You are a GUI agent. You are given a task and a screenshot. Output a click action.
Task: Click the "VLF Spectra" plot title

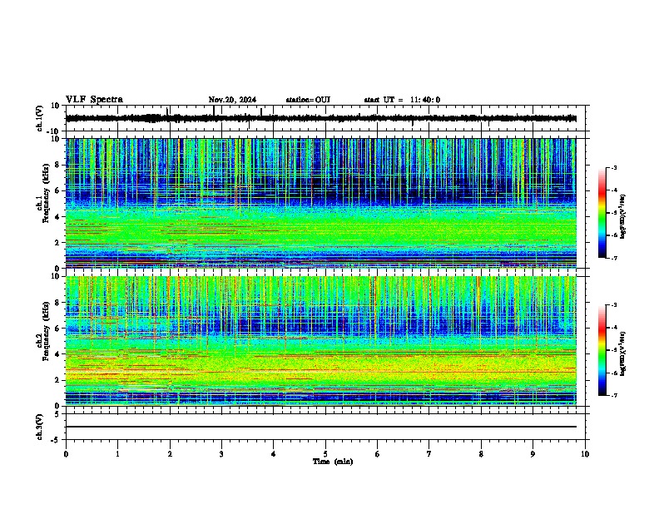[94, 100]
